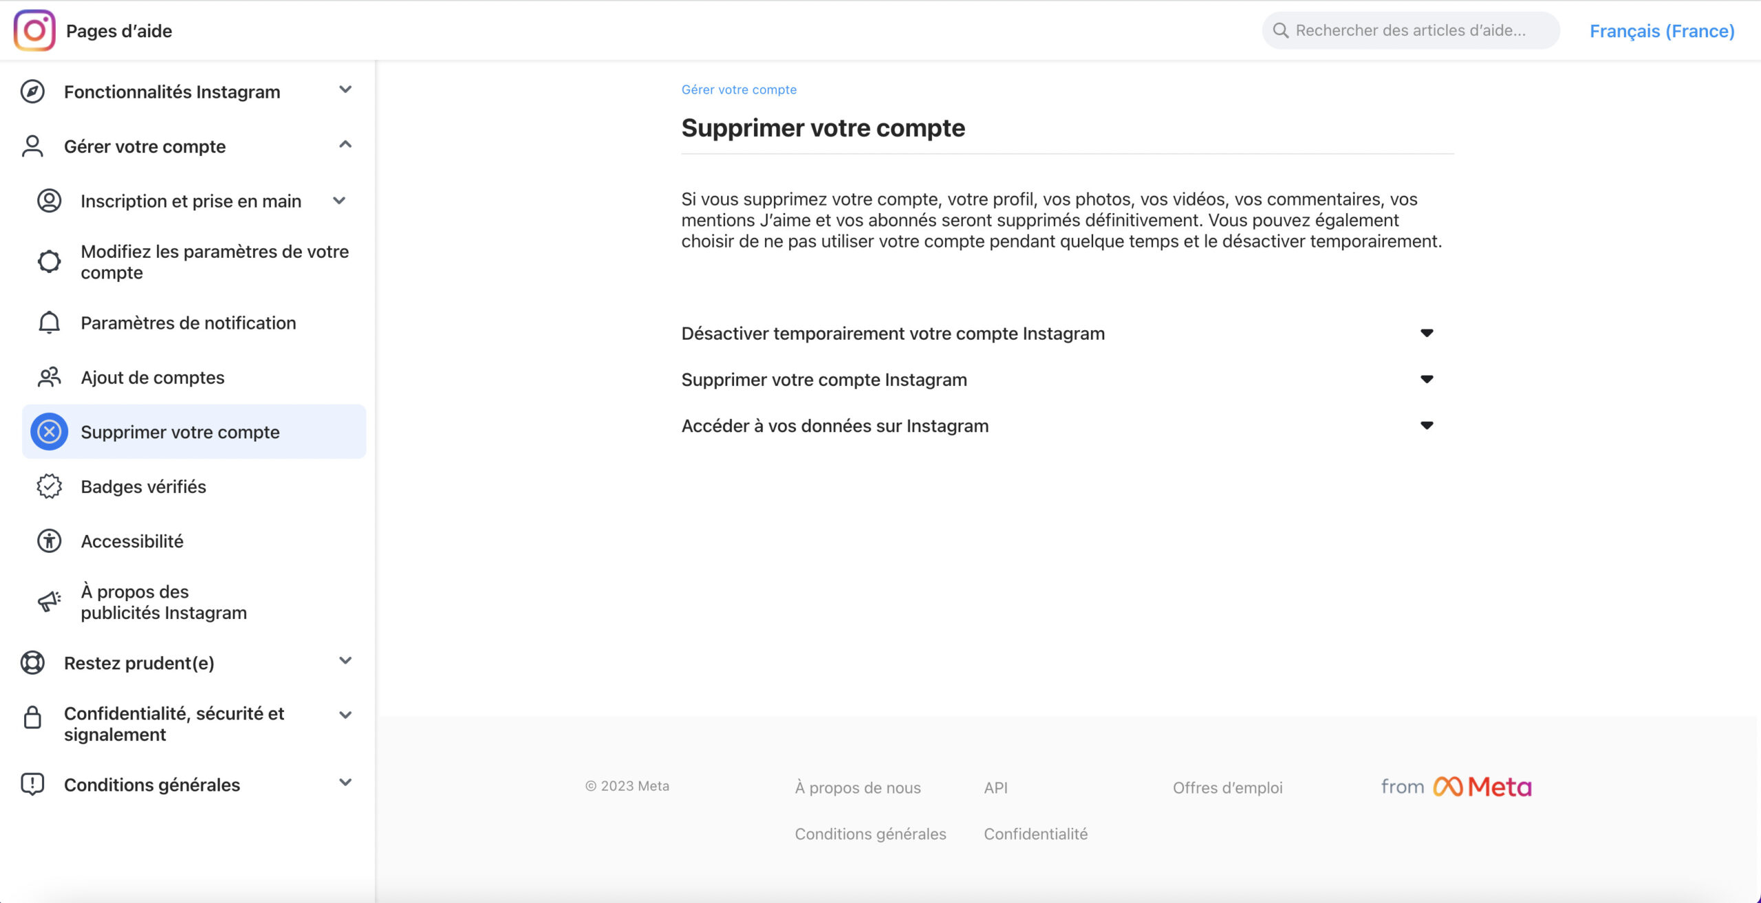Viewport: 1761px width, 903px height.
Task: Open Paramètres de notification menu item
Action: (x=188, y=323)
